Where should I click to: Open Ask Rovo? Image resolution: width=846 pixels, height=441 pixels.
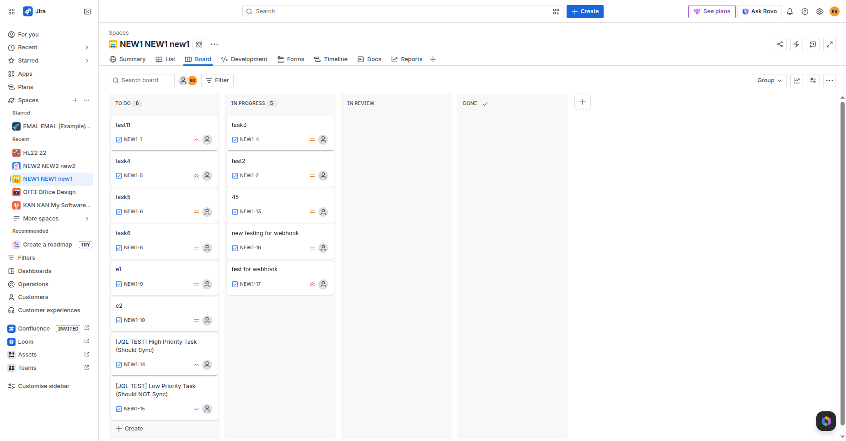tap(760, 11)
